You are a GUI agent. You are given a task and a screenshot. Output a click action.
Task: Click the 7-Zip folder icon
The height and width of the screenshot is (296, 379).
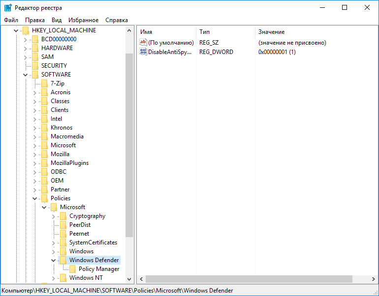(44, 83)
